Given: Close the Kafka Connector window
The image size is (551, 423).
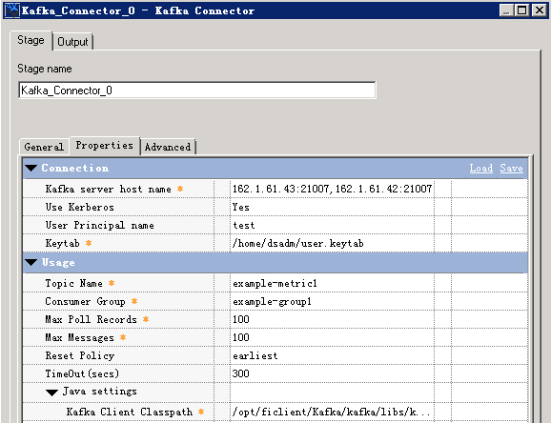Looking at the screenshot, I should point(540,10).
